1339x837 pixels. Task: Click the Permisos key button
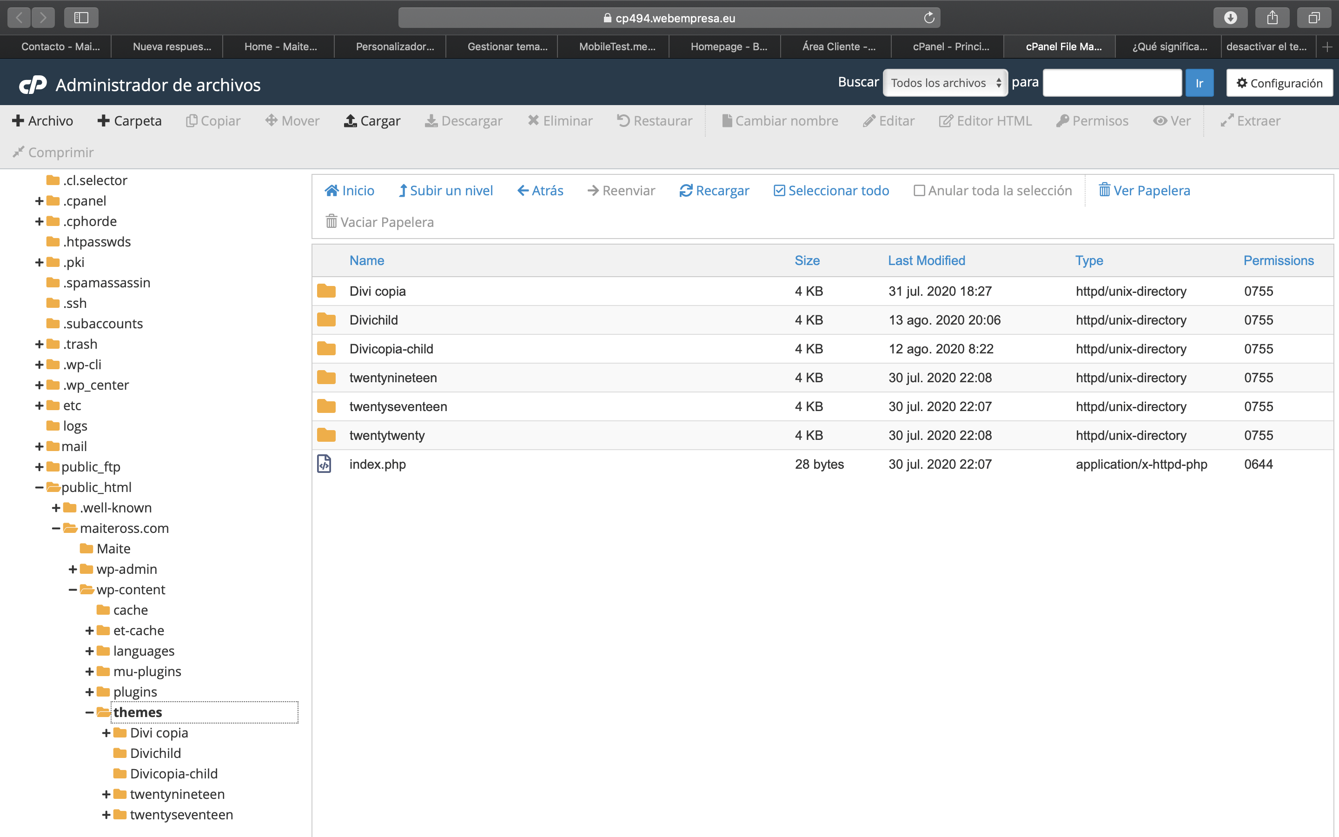(x=1092, y=121)
